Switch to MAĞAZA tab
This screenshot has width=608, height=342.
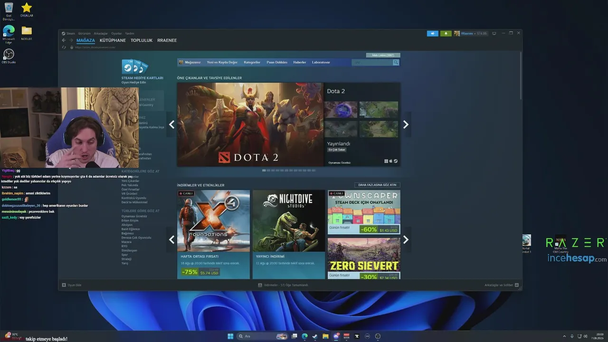pyautogui.click(x=85, y=40)
